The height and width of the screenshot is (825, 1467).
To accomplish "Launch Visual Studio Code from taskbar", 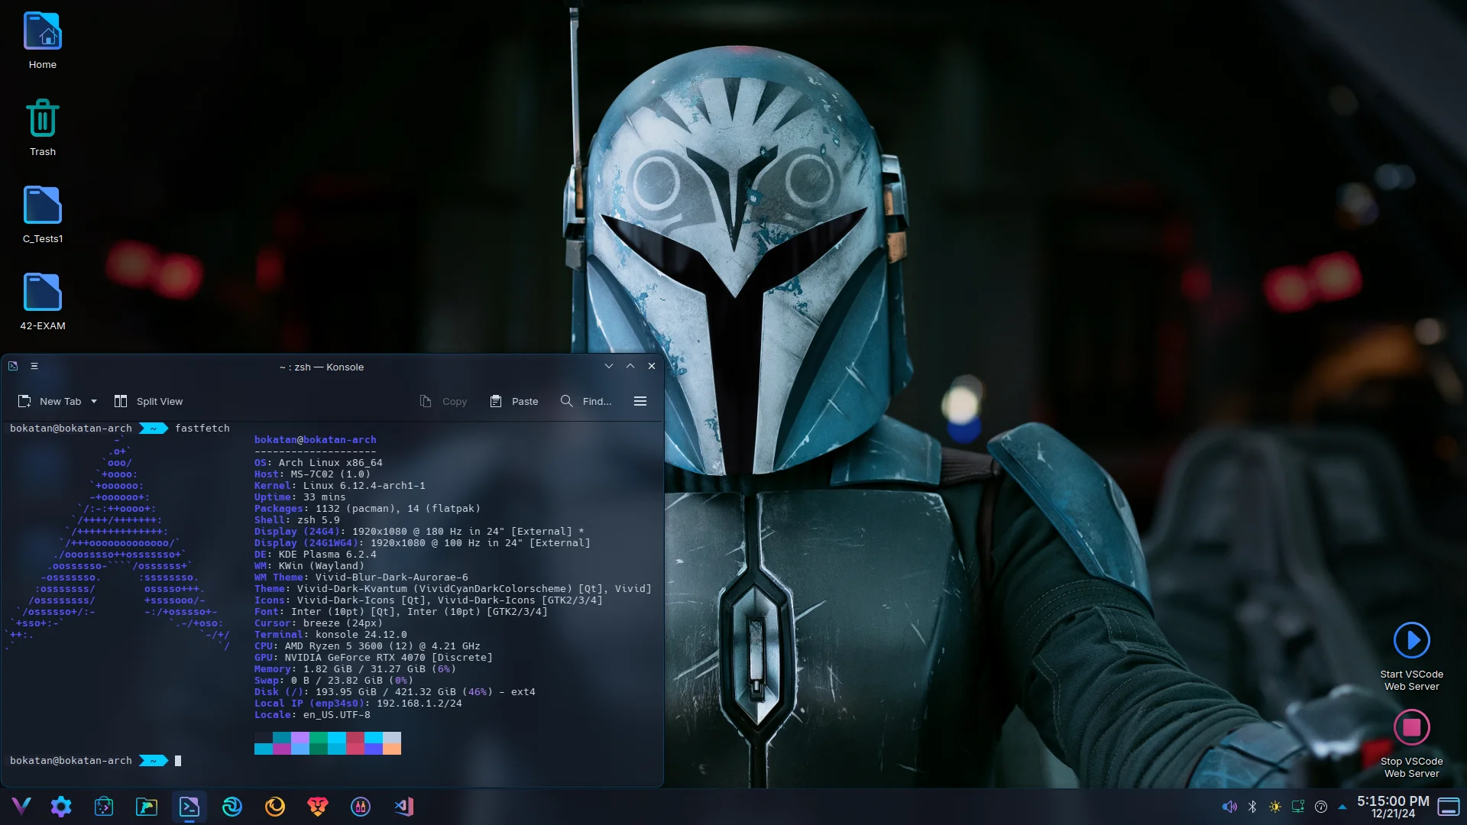I will (x=403, y=806).
